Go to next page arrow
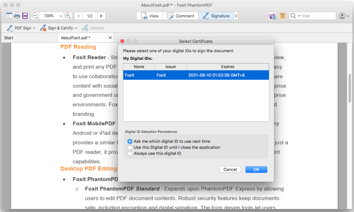The width and height of the screenshot is (354, 212). click(101, 16)
